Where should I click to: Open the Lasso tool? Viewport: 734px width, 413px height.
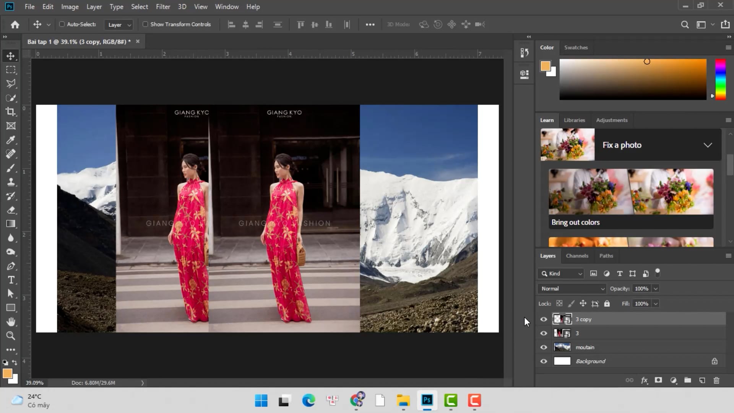10,83
